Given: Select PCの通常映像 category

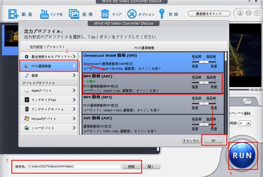Looking at the screenshot, I should coord(49,66).
